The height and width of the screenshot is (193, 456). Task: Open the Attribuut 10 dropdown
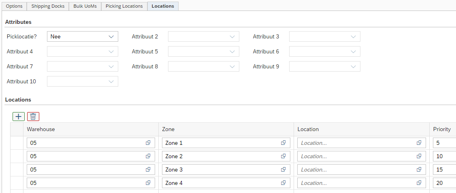coord(111,82)
